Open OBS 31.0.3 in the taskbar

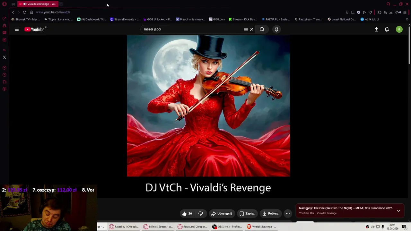(227, 227)
